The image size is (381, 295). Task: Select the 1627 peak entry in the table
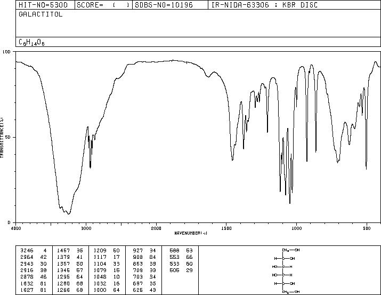tap(34, 290)
